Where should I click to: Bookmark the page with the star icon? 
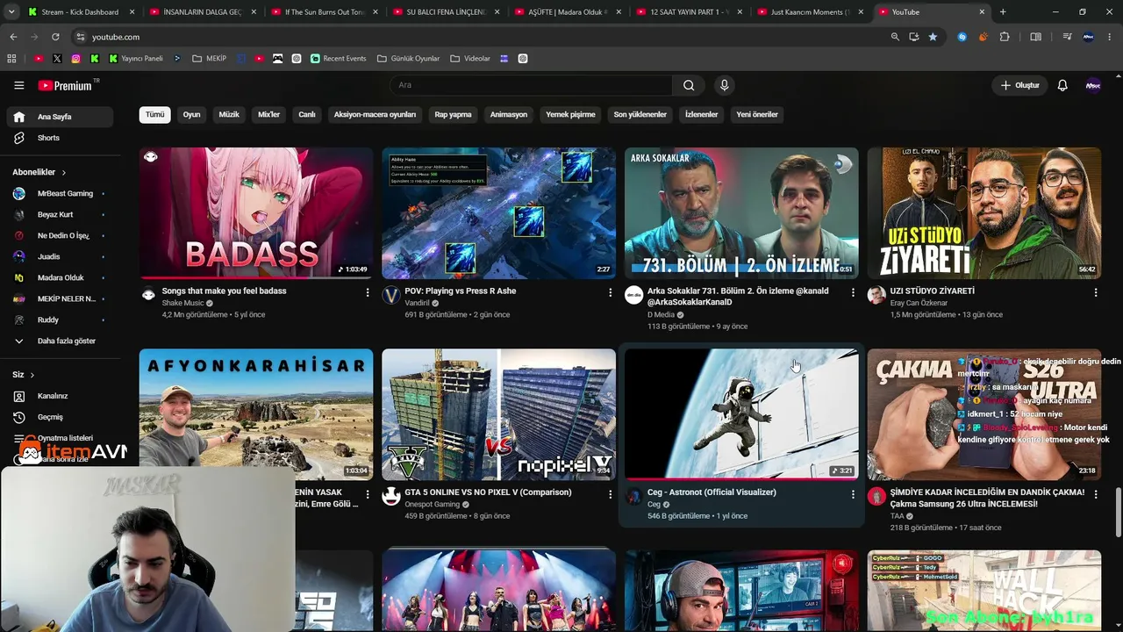(933, 37)
